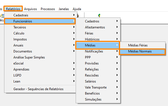Open the Janelas menu
Viewport: 168px width, 106px height.
[64, 9]
